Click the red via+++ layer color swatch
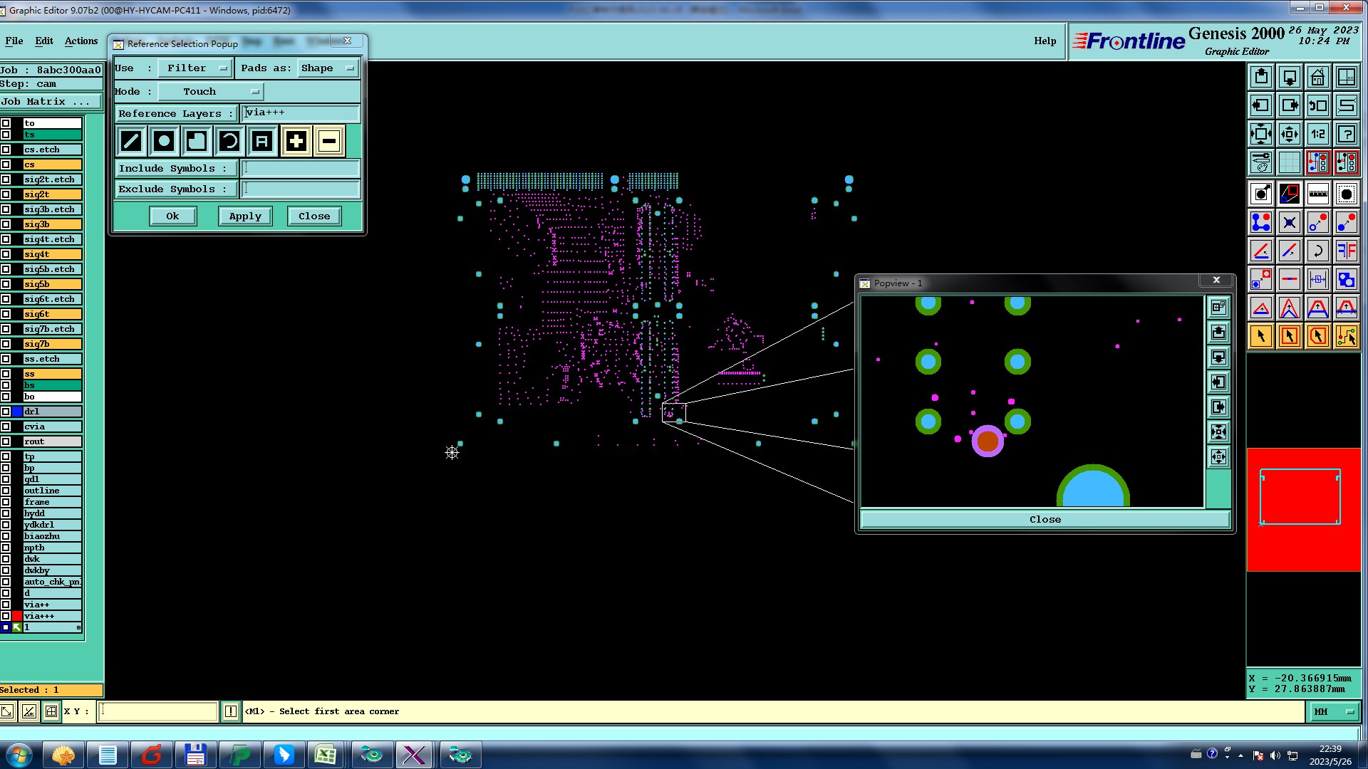Viewport: 1368px width, 769px height. (x=17, y=616)
